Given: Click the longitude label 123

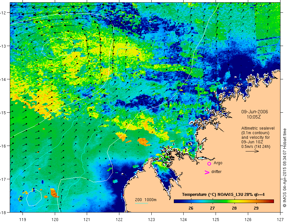Looking at the screenshot, I should point(151,219).
